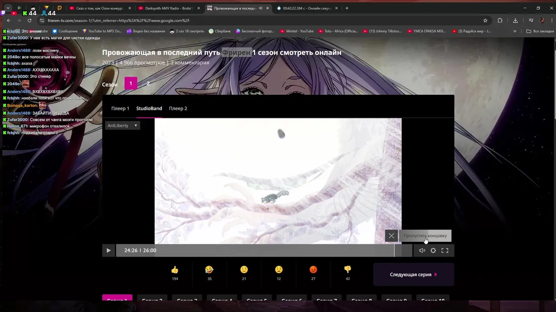Mute the Frieren tab via its speaker icon
Viewport: 556px width, 312px height.
261,8
